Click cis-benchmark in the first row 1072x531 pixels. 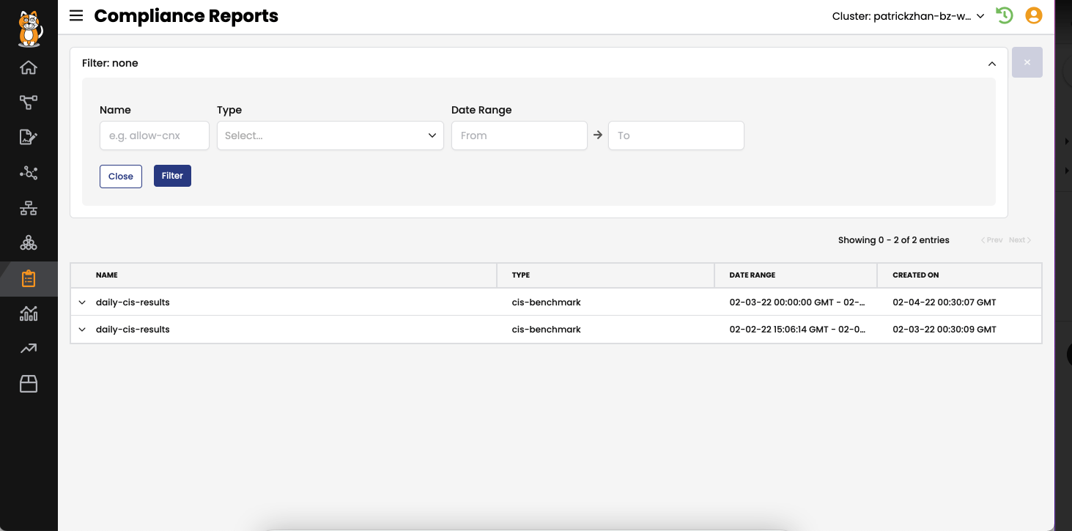(547, 302)
